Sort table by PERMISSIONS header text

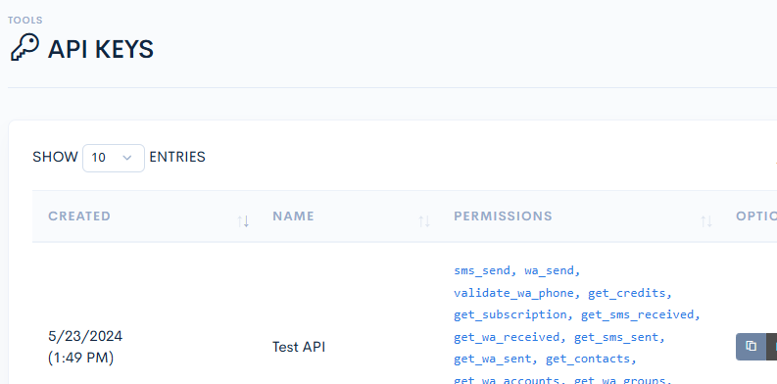(503, 216)
